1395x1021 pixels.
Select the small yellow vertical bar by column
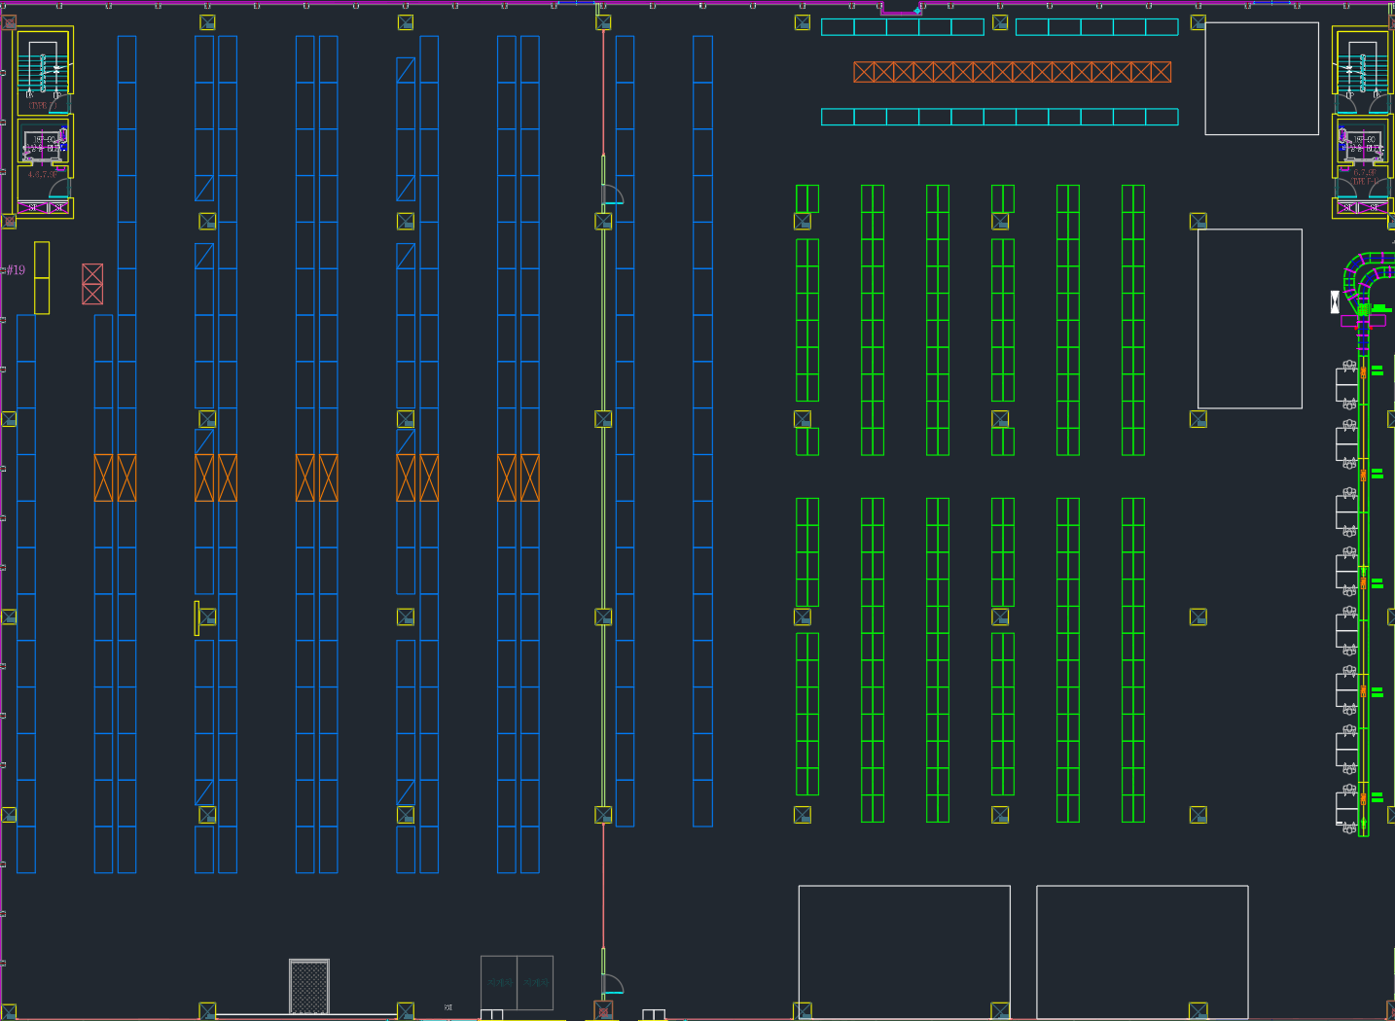click(x=197, y=618)
